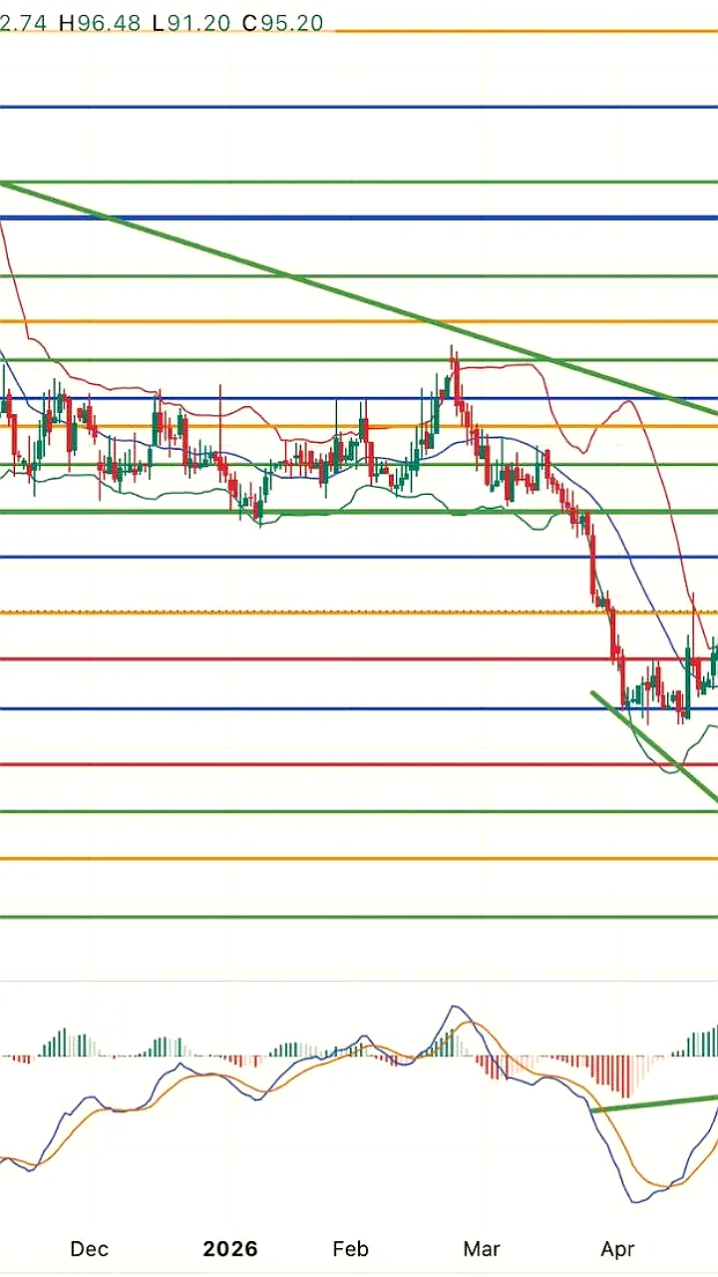Click the Feb label on time axis
Viewport: 718px width, 1277px height.
[350, 1249]
